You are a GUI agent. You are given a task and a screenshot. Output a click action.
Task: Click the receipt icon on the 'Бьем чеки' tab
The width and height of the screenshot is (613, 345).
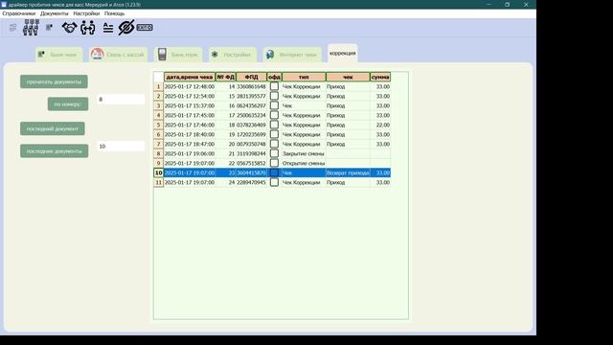coord(41,55)
